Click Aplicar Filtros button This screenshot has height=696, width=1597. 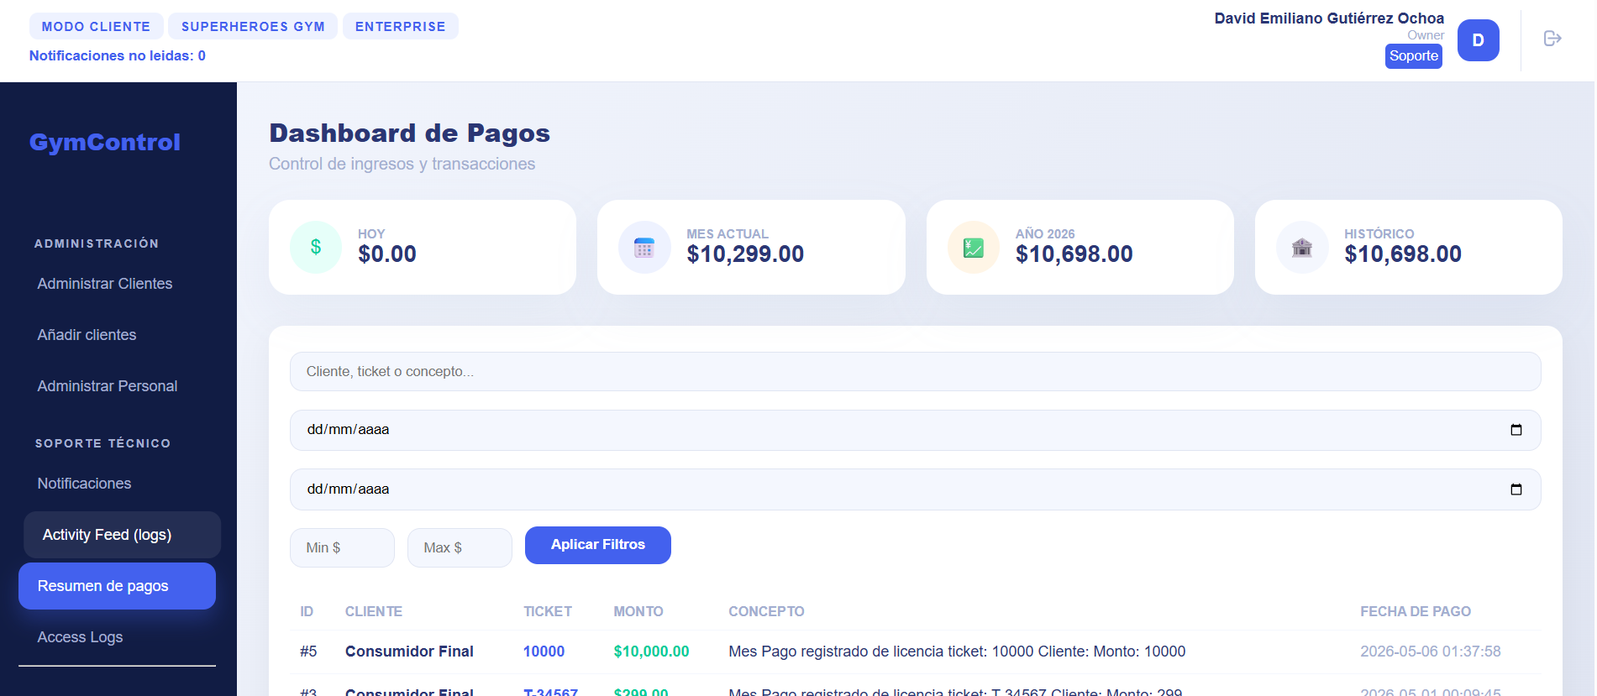pyautogui.click(x=598, y=545)
